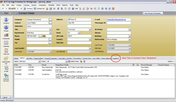Open Calendar in the sidebar
The height and width of the screenshot is (102, 176).
pyautogui.click(x=6, y=44)
